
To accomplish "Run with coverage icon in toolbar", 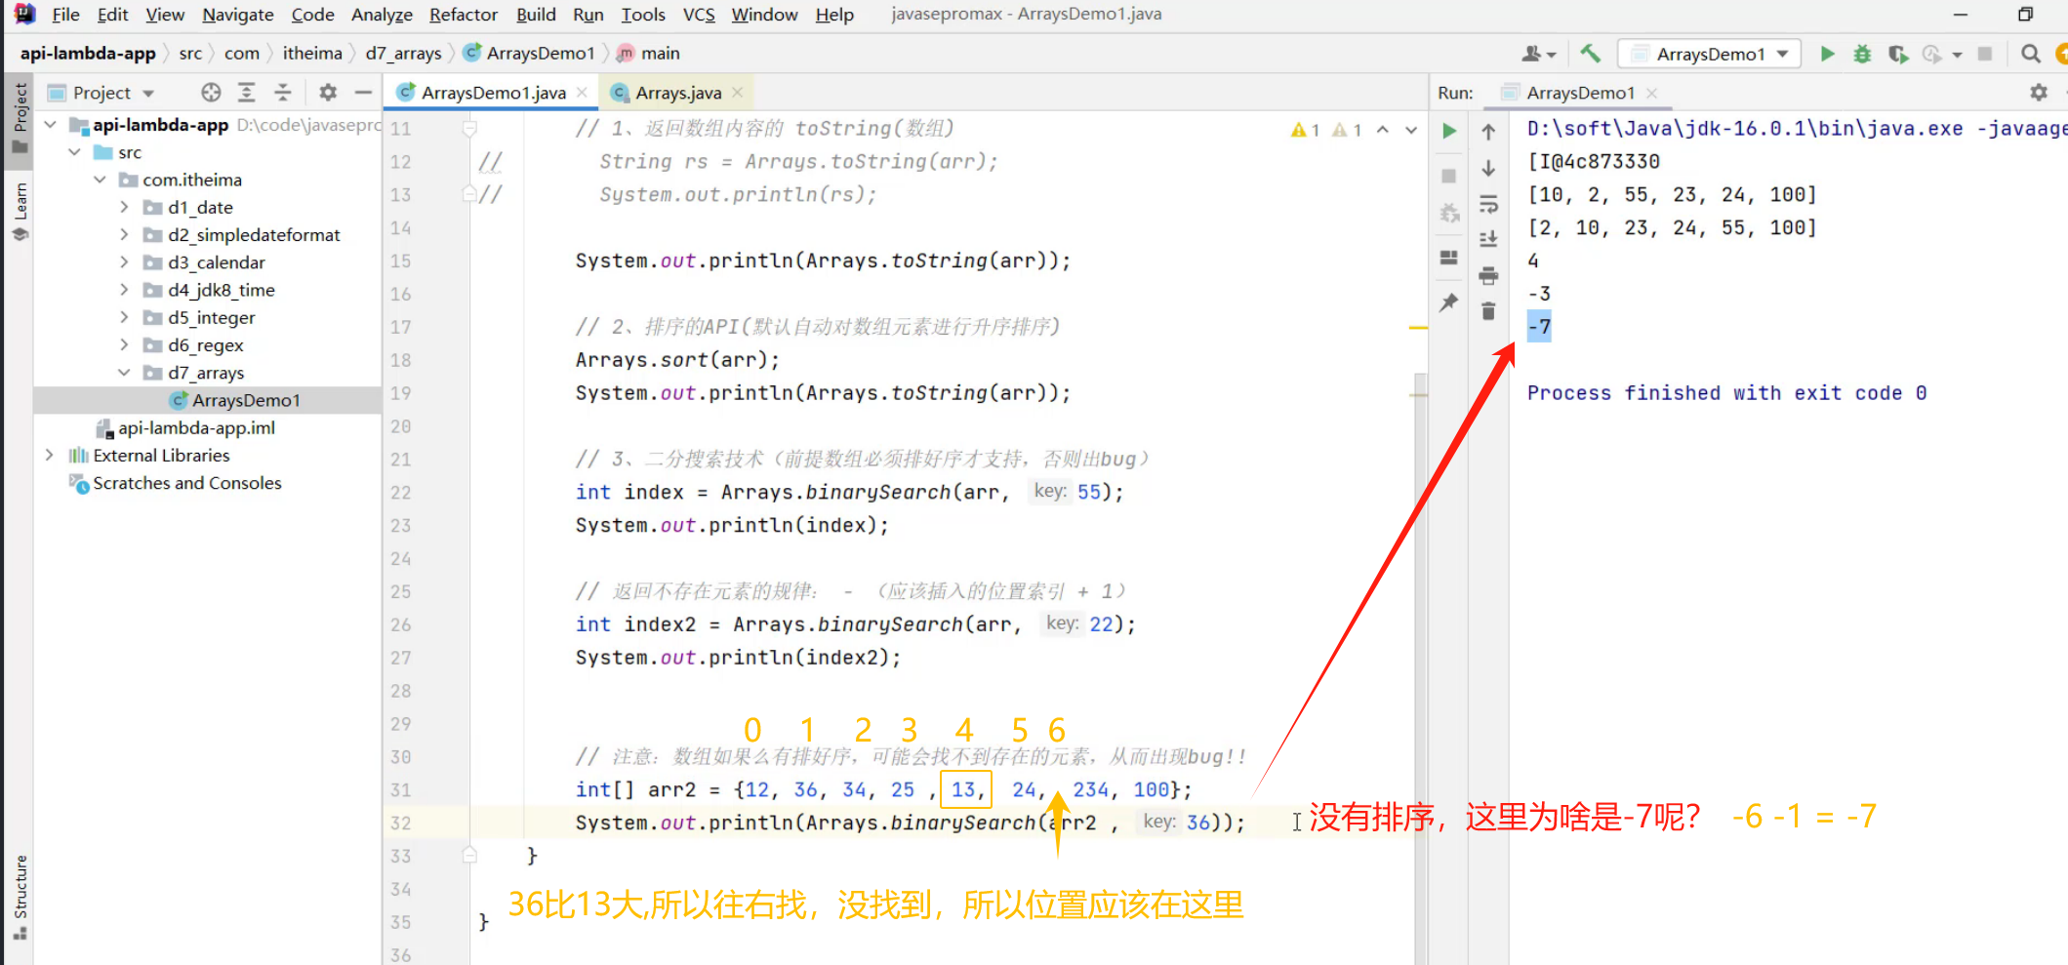I will (1897, 54).
